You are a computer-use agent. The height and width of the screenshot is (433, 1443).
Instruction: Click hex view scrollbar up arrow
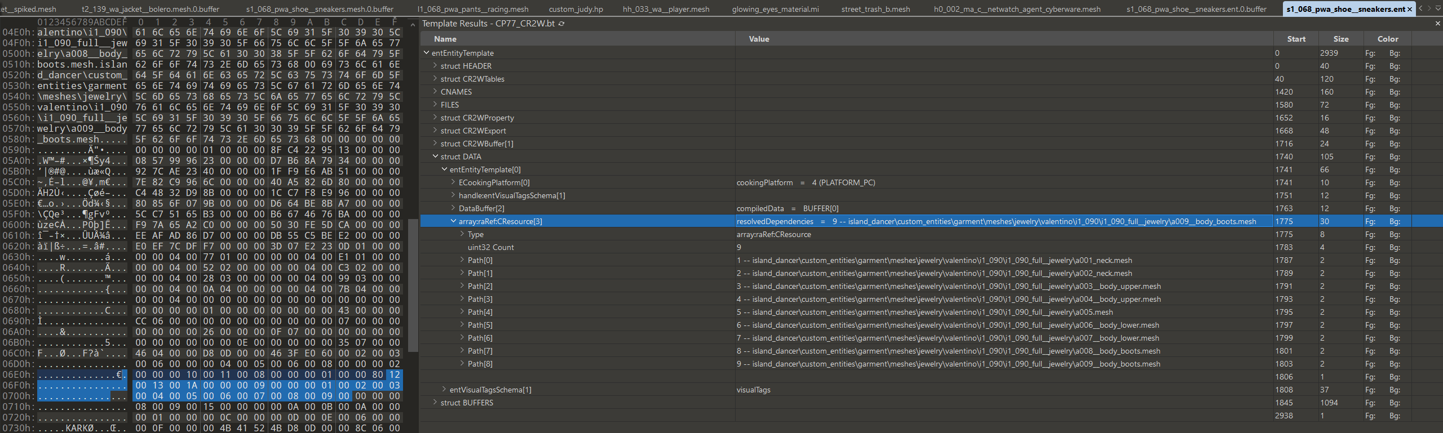[x=413, y=25]
